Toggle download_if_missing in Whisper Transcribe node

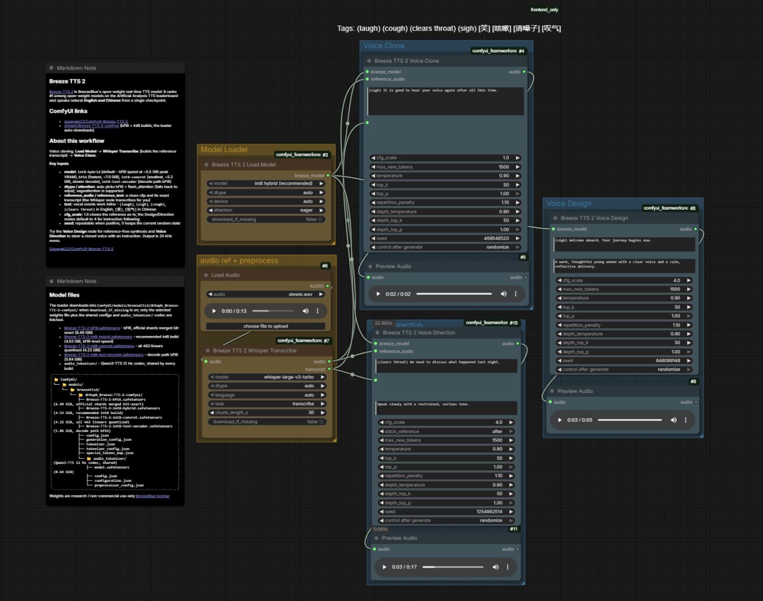click(x=267, y=422)
